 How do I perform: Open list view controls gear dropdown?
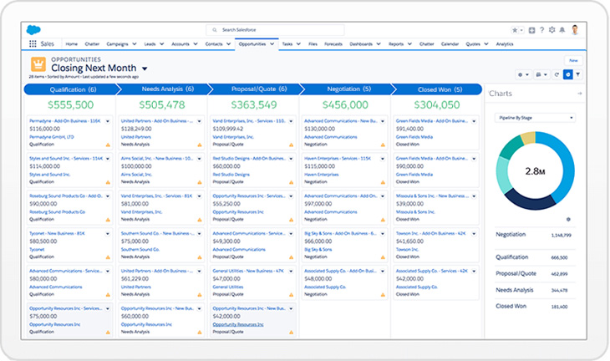point(523,74)
